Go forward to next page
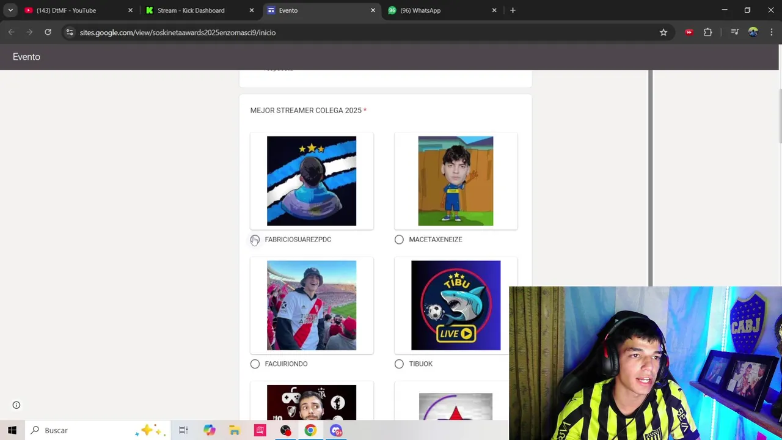 [x=29, y=32]
